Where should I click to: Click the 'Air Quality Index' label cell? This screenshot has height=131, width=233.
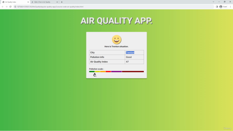click(107, 61)
